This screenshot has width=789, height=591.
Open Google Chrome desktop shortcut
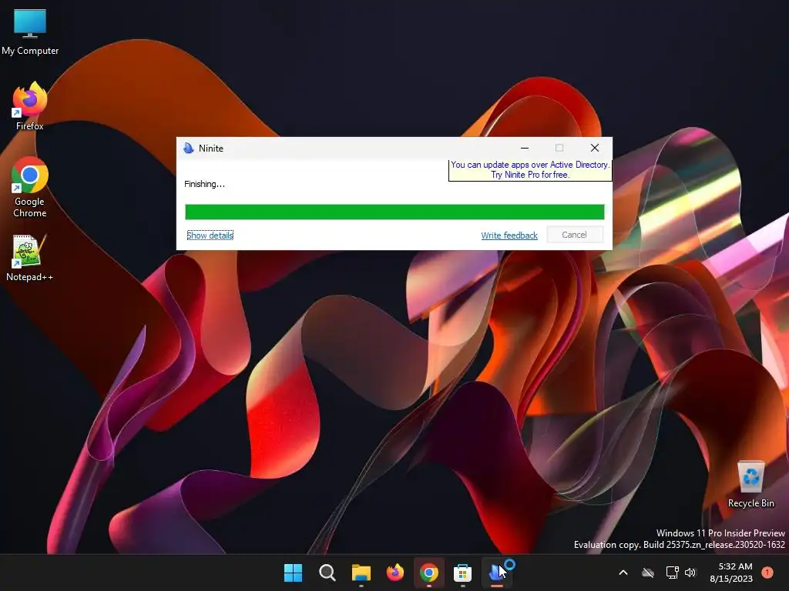tap(30, 187)
